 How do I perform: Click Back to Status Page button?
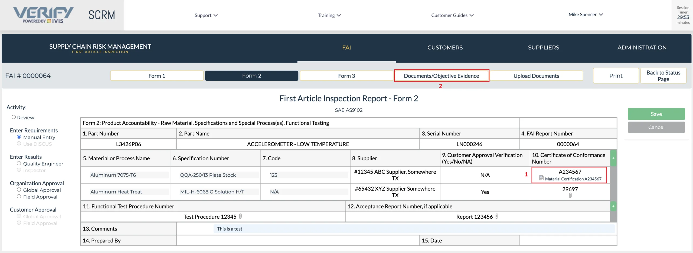click(663, 76)
